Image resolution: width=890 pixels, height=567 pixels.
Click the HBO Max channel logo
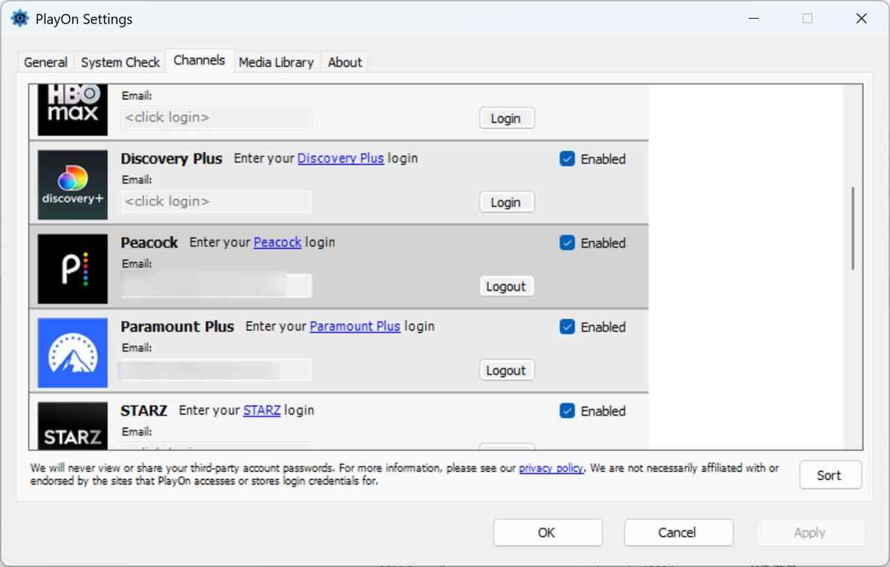click(72, 108)
